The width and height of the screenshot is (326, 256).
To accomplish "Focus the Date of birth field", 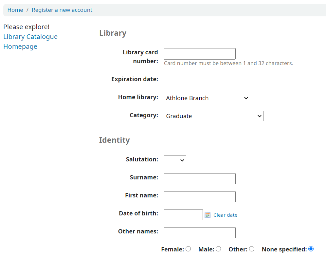I will click(x=183, y=215).
